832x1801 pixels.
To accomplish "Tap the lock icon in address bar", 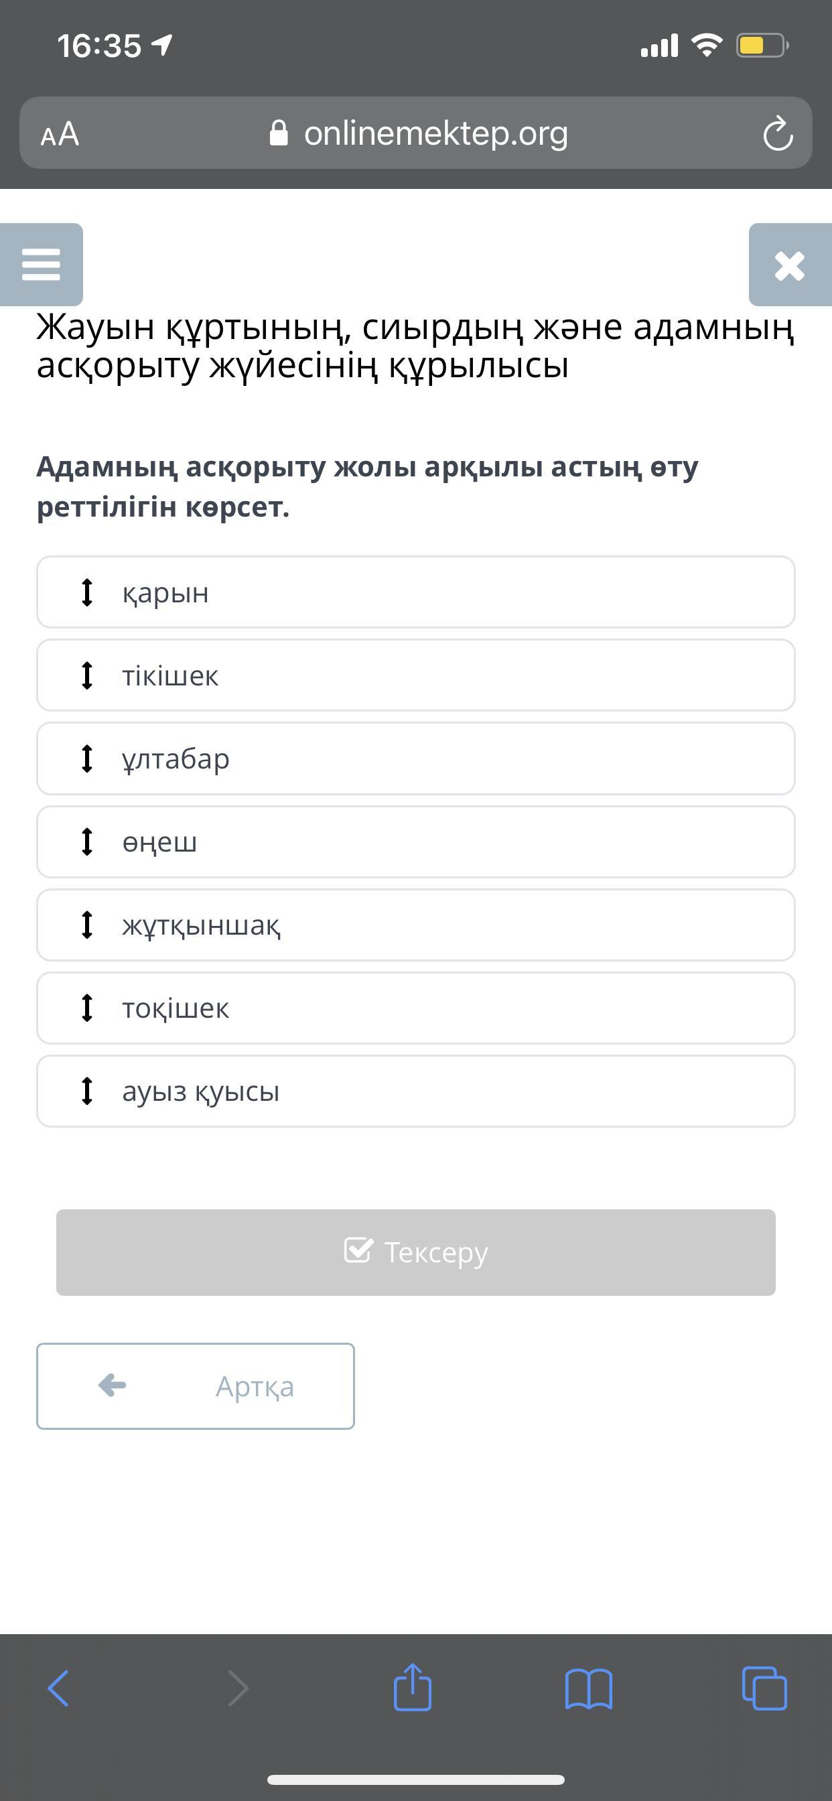I will [x=279, y=133].
